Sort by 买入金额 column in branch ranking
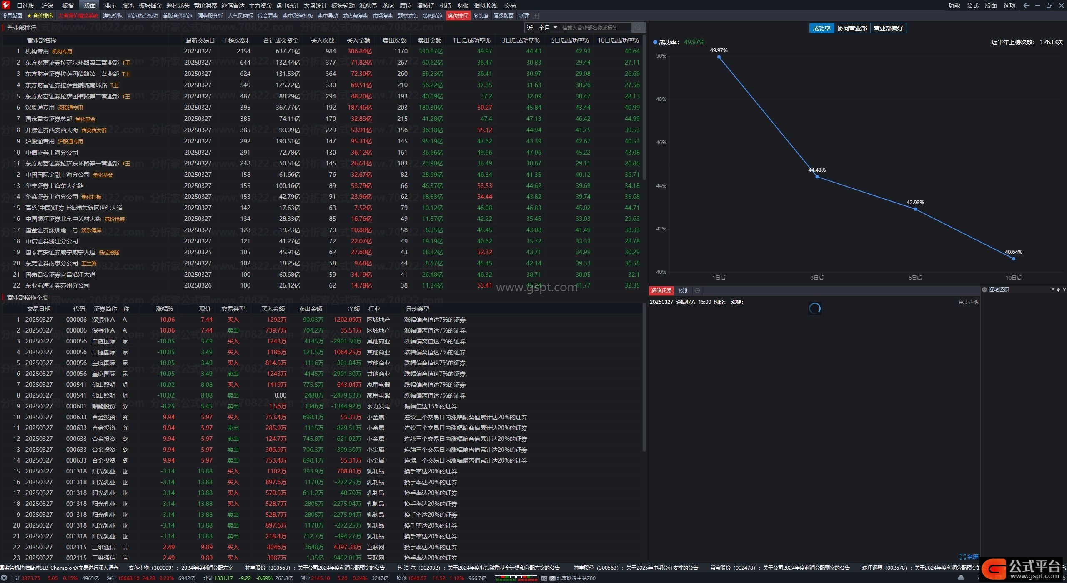The width and height of the screenshot is (1067, 583). pos(358,40)
